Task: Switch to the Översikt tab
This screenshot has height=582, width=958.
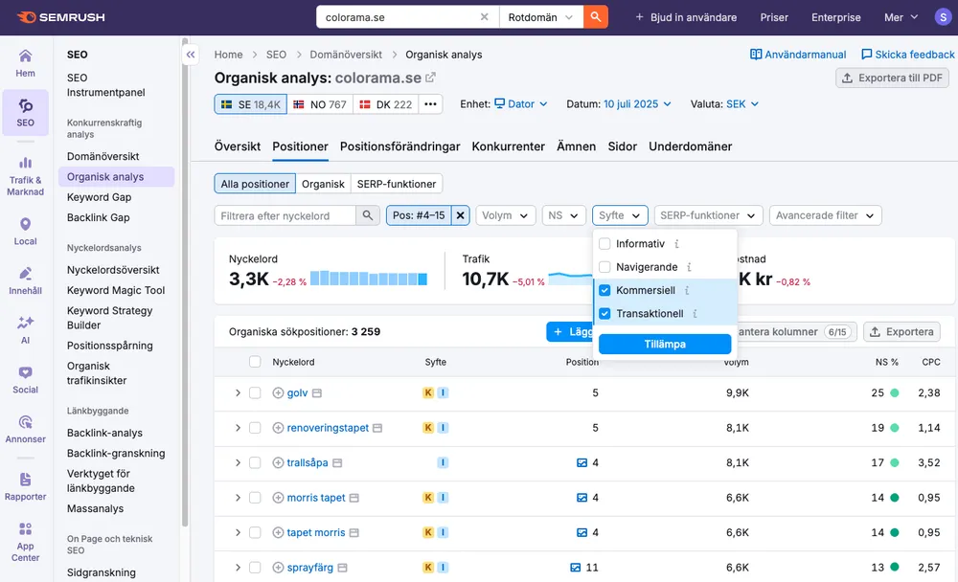Action: click(x=237, y=146)
